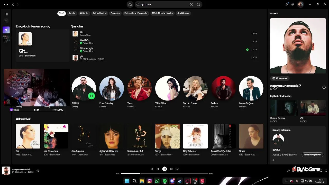329x185 pixels.
Task: Switch to the Çalma Listeleri tab
Action: (100, 13)
